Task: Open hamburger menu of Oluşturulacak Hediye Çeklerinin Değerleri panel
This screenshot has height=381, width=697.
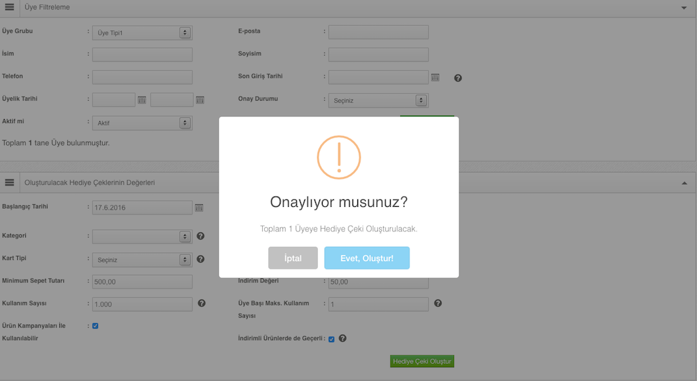Action: point(10,182)
